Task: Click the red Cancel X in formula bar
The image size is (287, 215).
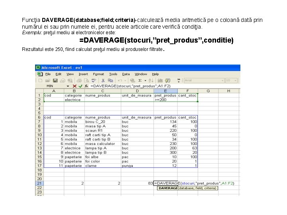Action: click(75, 86)
